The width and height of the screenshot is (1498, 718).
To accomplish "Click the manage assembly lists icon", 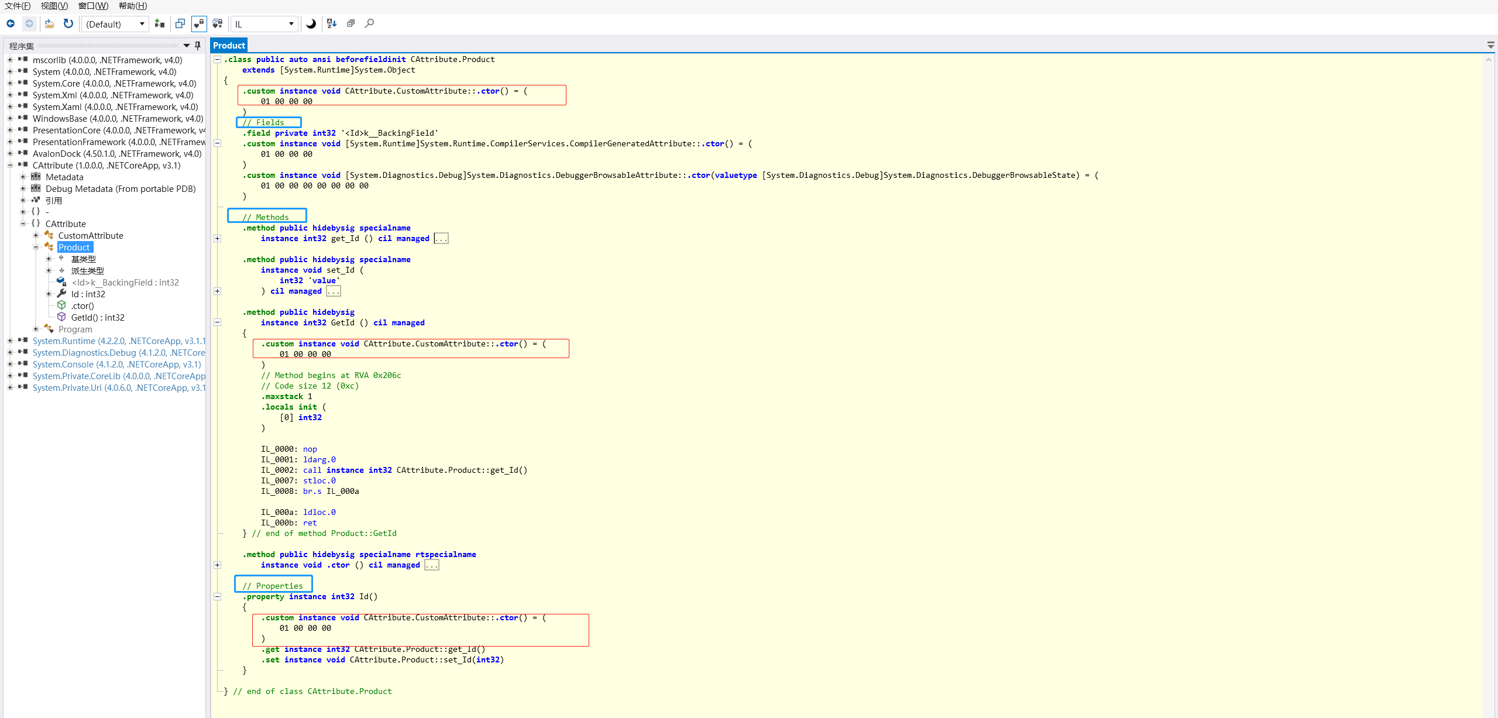I will tap(159, 24).
